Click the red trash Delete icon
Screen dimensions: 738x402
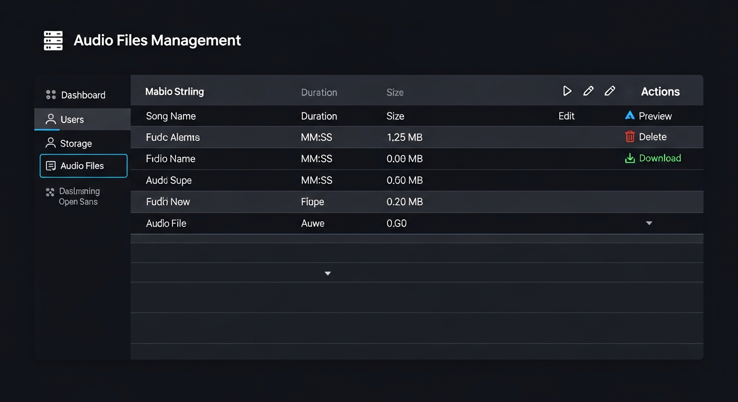coord(630,137)
